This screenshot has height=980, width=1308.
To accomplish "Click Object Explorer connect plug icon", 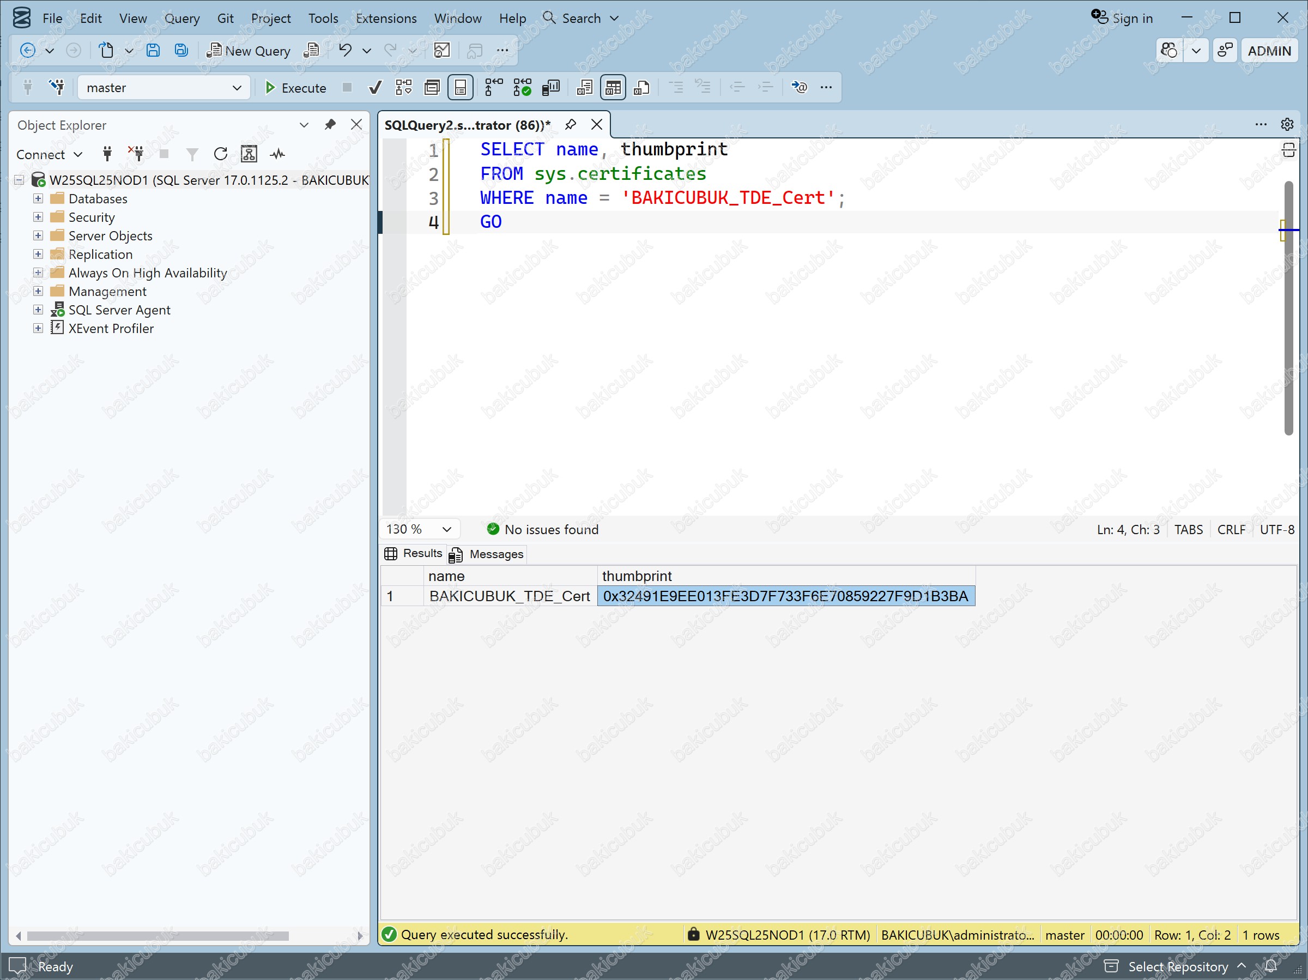I will pos(107,154).
